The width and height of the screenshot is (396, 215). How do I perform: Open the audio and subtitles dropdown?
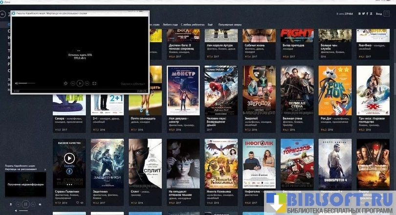coord(133,84)
